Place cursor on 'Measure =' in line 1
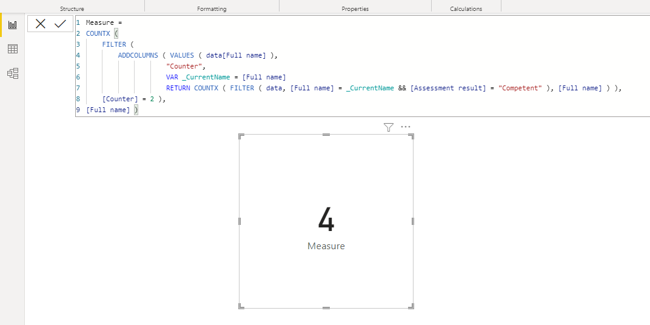The height and width of the screenshot is (325, 650). (104, 22)
